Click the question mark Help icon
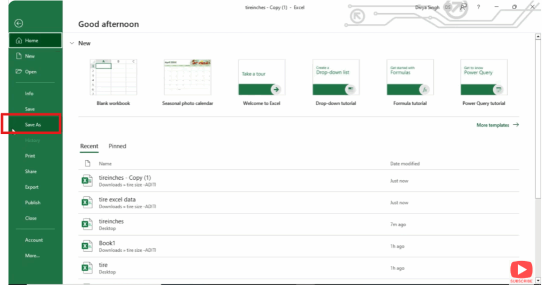Image resolution: width=542 pixels, height=285 pixels. click(478, 7)
